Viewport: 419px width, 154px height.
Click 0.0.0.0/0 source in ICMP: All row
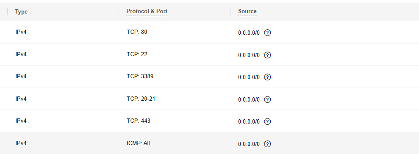tap(249, 144)
